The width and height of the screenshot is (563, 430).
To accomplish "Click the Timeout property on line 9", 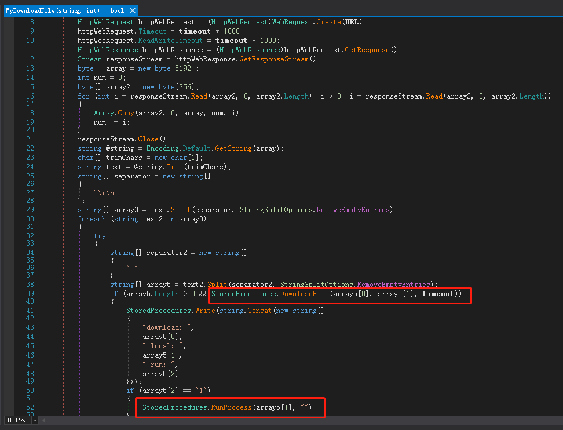I will [152, 31].
